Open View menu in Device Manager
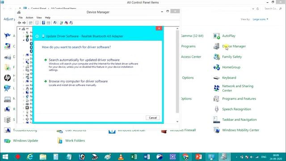286x161 pixels. (39, 17)
